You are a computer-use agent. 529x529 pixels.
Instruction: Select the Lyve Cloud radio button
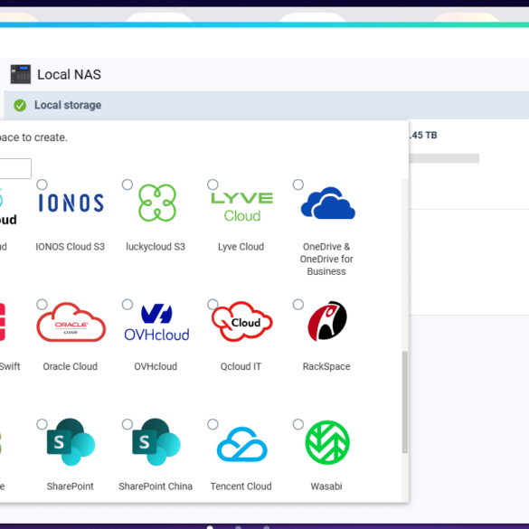(x=213, y=184)
